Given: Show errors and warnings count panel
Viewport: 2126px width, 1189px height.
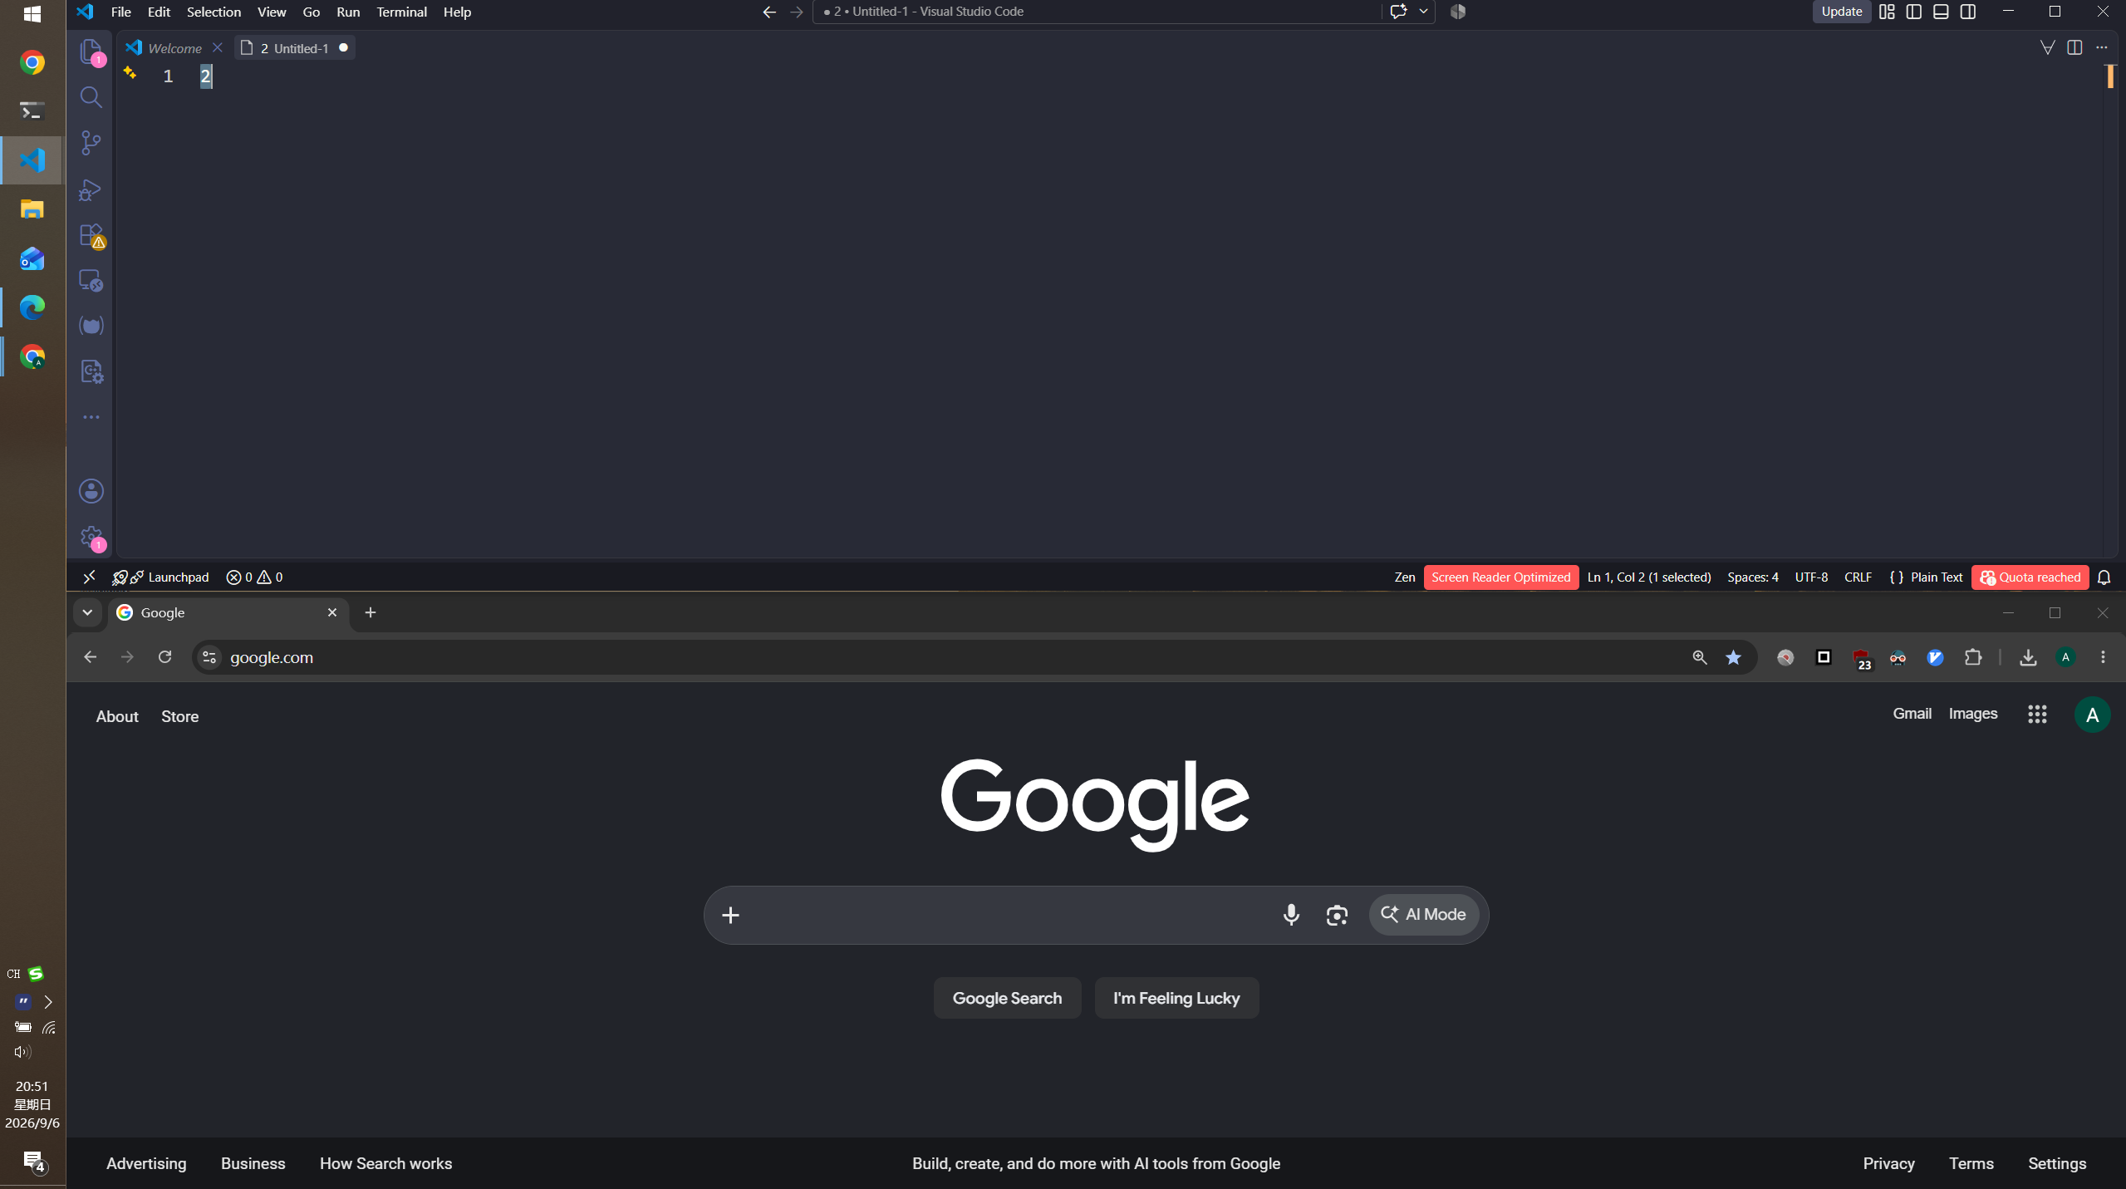Looking at the screenshot, I should pos(254,577).
